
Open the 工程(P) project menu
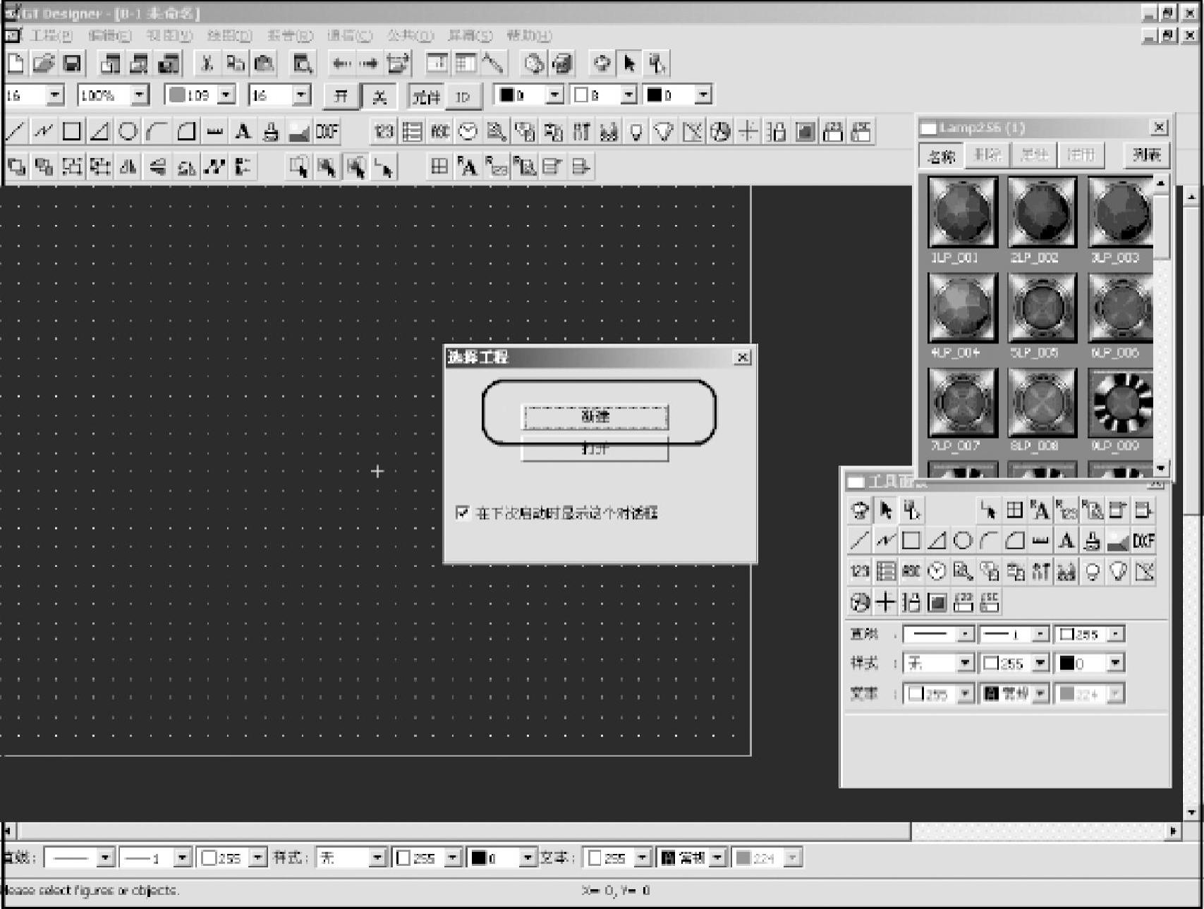[x=51, y=35]
